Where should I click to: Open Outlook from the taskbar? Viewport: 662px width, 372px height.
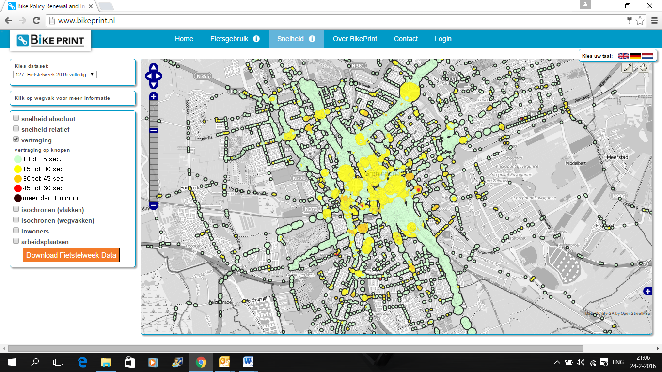click(x=224, y=362)
